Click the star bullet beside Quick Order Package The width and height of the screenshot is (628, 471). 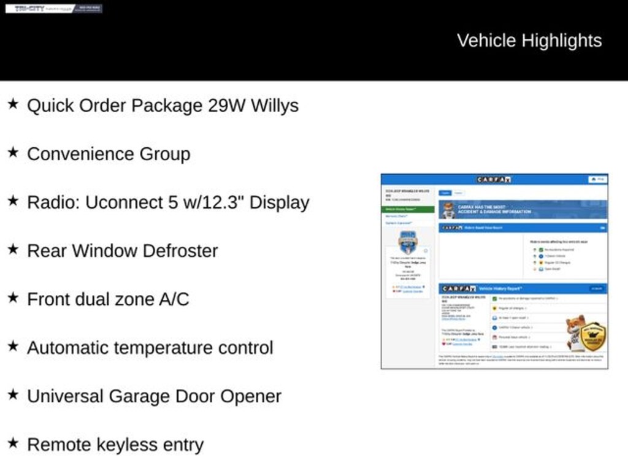pos(12,104)
